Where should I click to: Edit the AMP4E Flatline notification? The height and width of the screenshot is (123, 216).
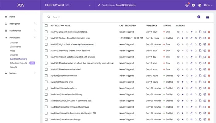coord(205,38)
